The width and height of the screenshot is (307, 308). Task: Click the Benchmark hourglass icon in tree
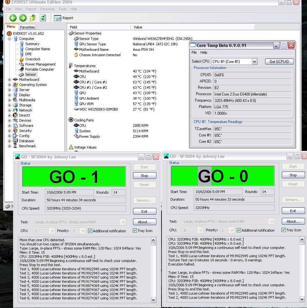pyautogui.click(x=15, y=146)
